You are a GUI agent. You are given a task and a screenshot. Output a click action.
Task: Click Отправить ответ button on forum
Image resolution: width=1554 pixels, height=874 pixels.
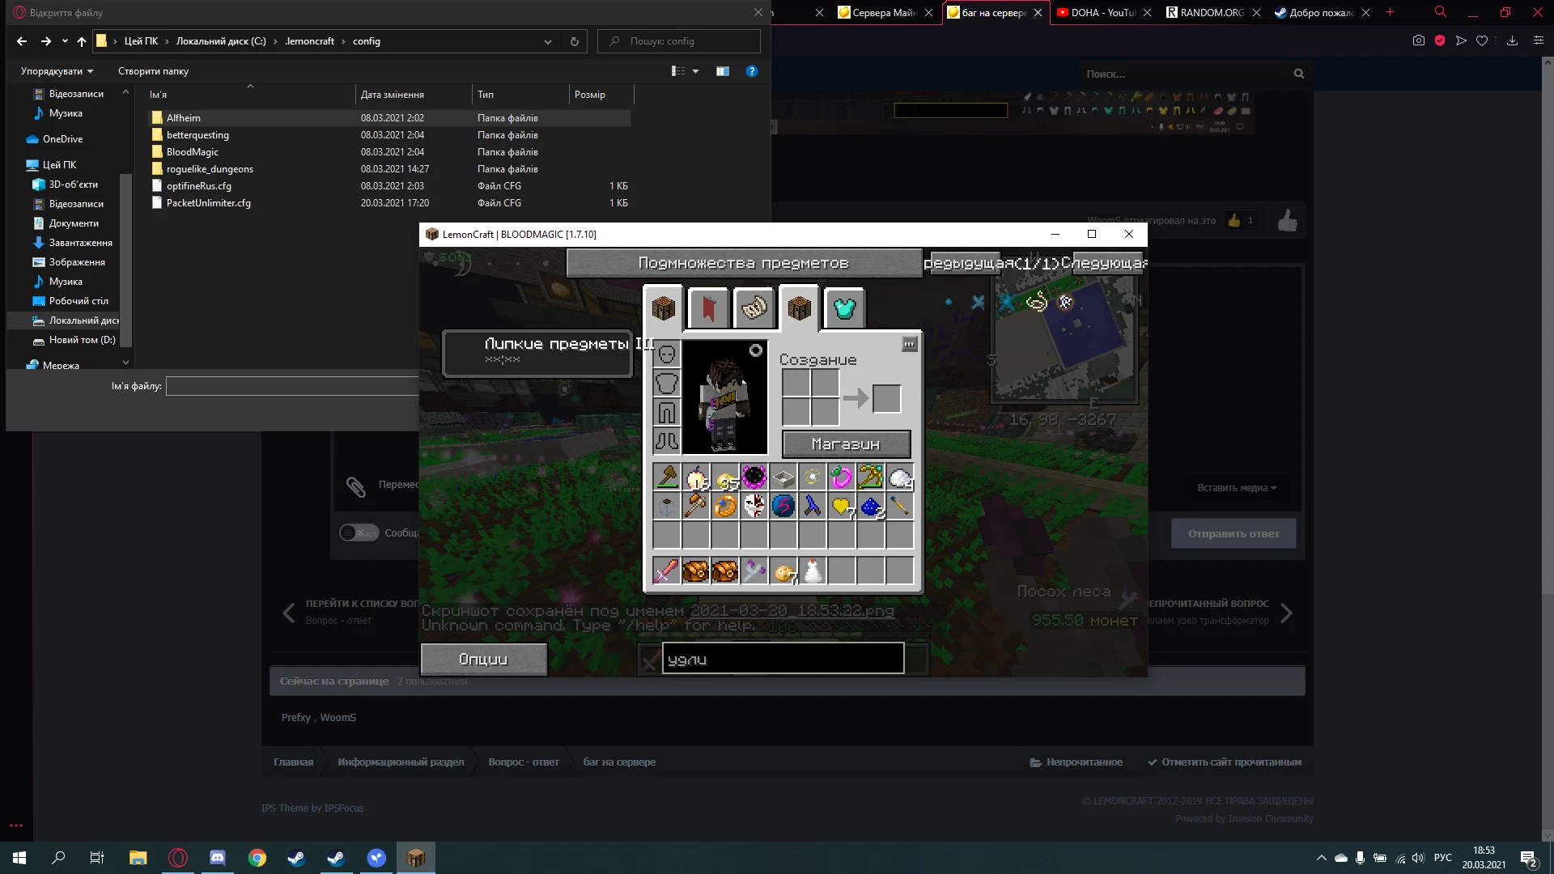tap(1233, 533)
